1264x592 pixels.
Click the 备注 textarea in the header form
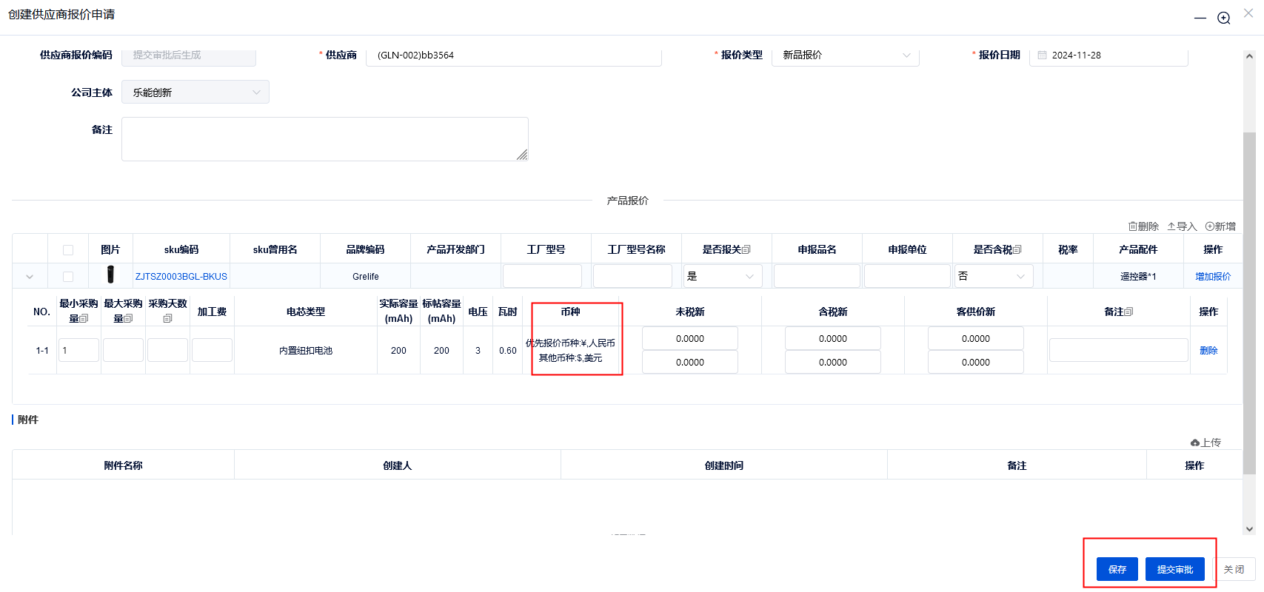coord(325,139)
